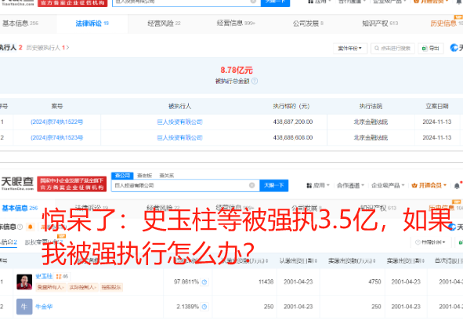Click the 实际控制人 tag
The width and height of the screenshot is (463, 320).
tap(82, 287)
